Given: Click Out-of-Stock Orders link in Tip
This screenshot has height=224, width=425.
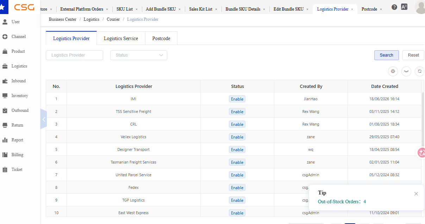Looking at the screenshot, I should pyautogui.click(x=342, y=201).
